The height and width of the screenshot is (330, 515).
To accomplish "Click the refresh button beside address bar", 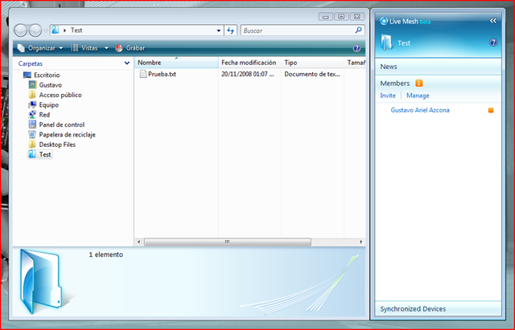I will pos(231,31).
